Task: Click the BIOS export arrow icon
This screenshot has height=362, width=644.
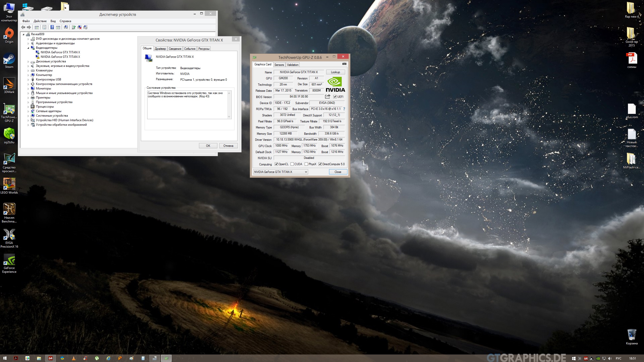Action: tap(327, 97)
